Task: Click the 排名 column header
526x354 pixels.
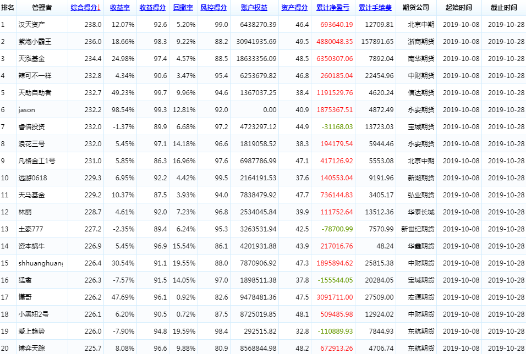Action: pos(8,7)
